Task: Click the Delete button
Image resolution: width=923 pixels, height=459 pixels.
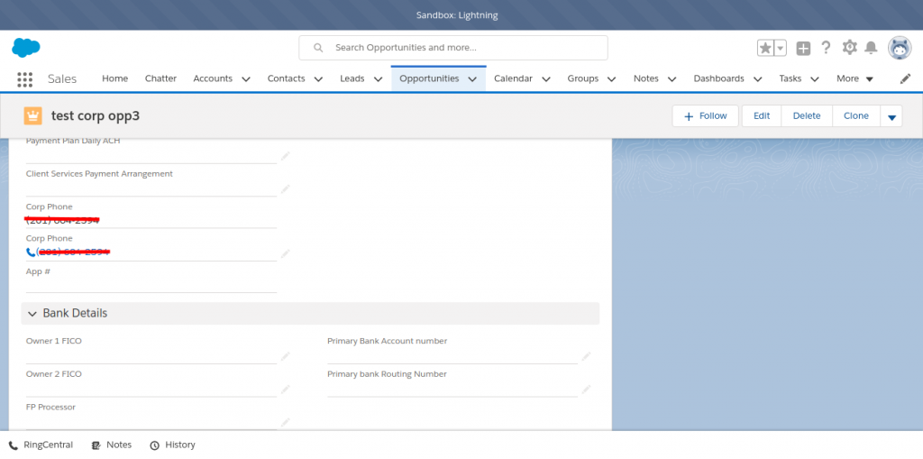Action: [x=807, y=116]
